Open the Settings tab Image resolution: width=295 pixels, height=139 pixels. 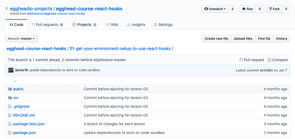(163, 25)
